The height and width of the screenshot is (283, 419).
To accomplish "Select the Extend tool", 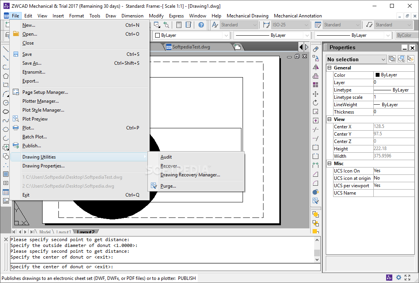I will pyautogui.click(x=316, y=138).
